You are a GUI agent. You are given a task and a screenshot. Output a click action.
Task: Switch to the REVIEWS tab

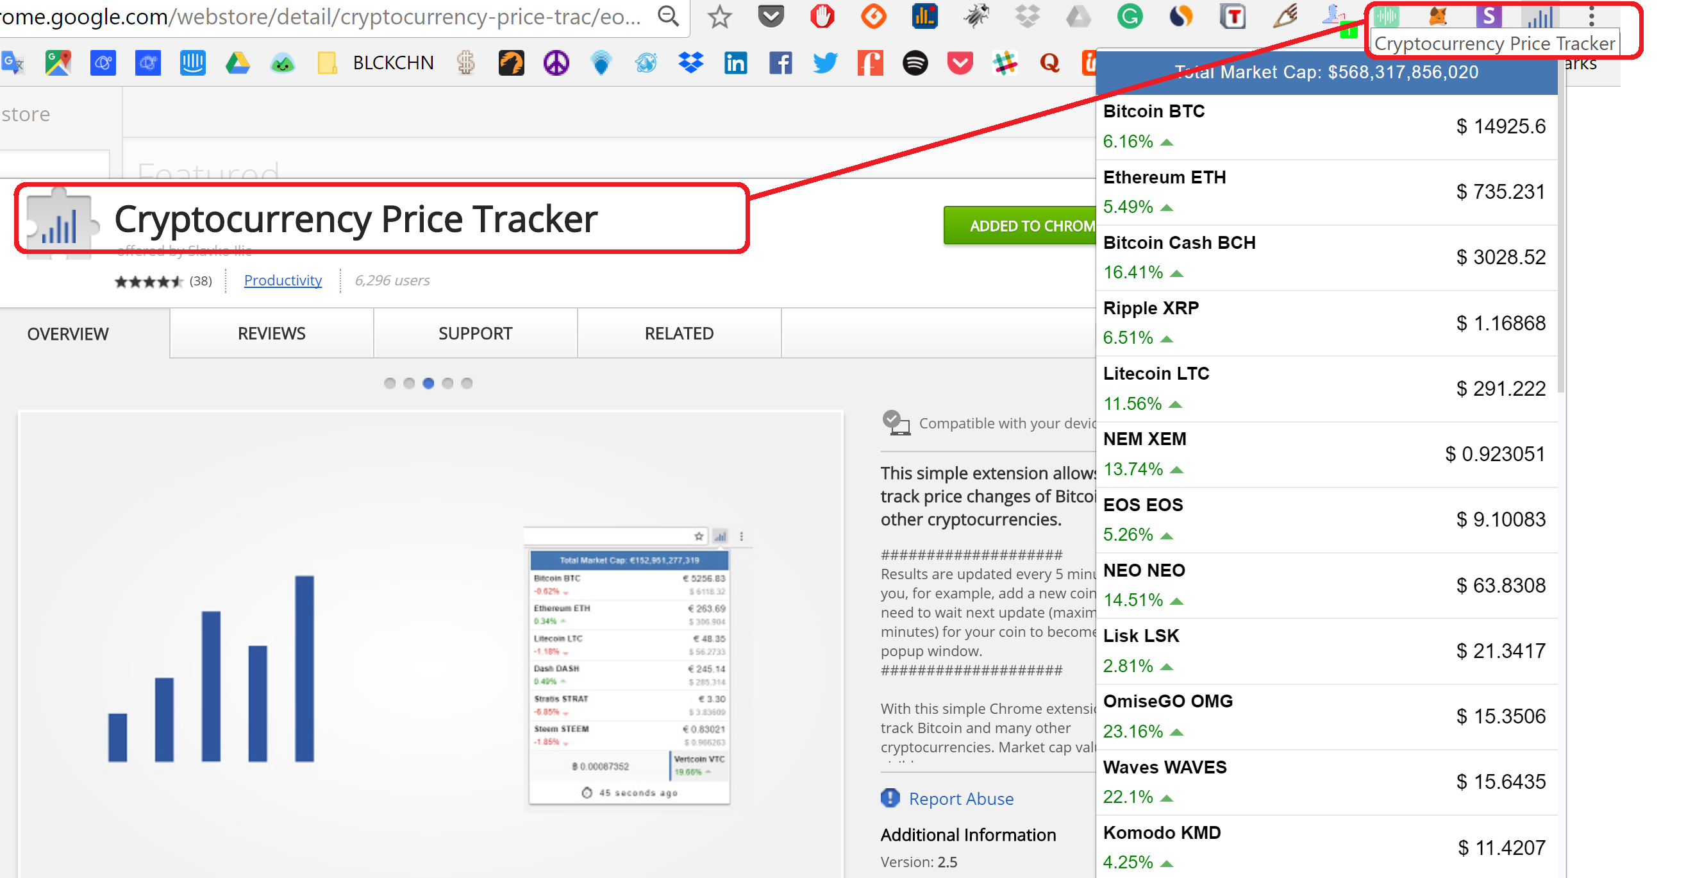click(271, 333)
